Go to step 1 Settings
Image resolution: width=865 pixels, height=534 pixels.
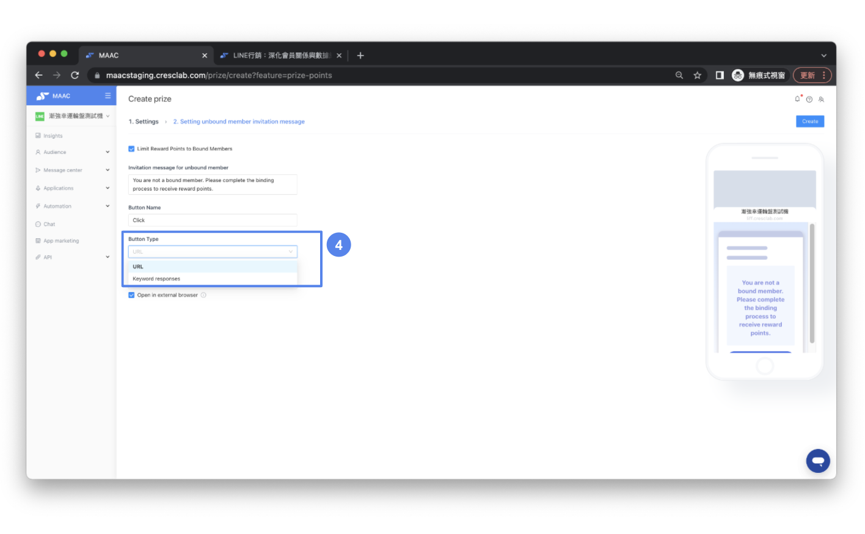coord(144,122)
